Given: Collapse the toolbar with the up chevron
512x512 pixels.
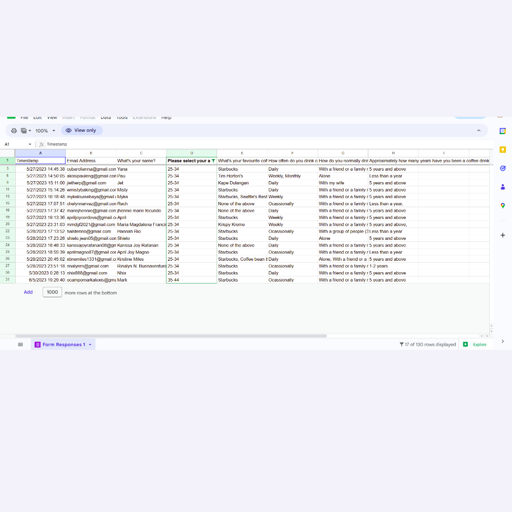Looking at the screenshot, I should (478, 131).
